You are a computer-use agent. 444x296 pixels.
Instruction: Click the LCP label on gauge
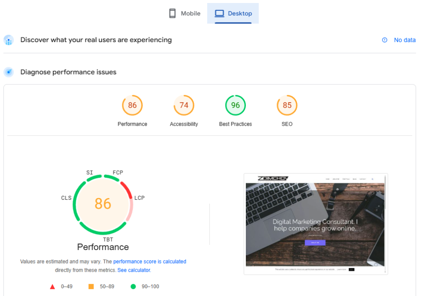pyautogui.click(x=139, y=198)
